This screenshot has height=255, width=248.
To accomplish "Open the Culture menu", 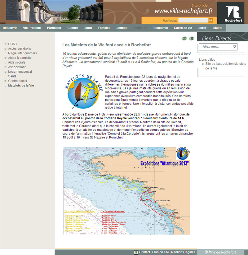I will pos(73,28).
